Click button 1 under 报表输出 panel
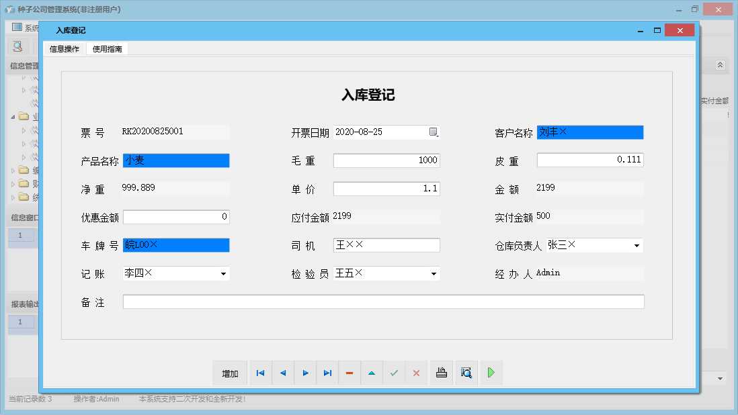738x415 pixels. 21,322
